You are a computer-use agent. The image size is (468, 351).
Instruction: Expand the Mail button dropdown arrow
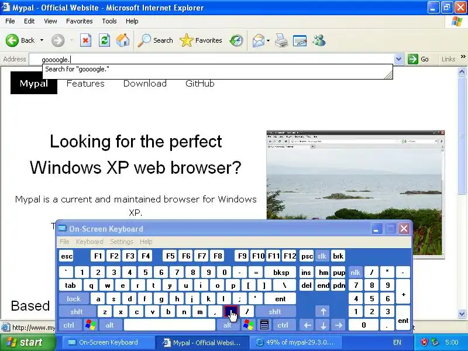point(268,40)
